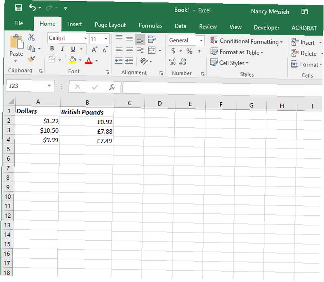This screenshot has height=282, width=324.
Task: Switch to the Insert tab
Action: click(x=75, y=24)
